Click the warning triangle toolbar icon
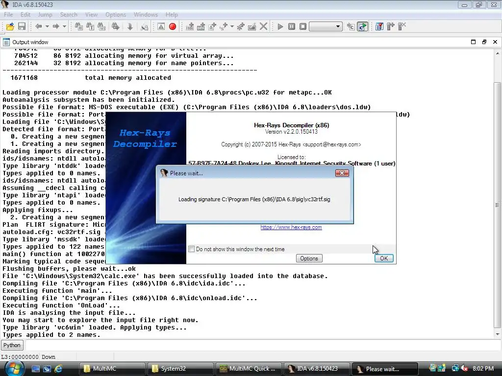Screen dimensions: 502x376 tap(161, 26)
